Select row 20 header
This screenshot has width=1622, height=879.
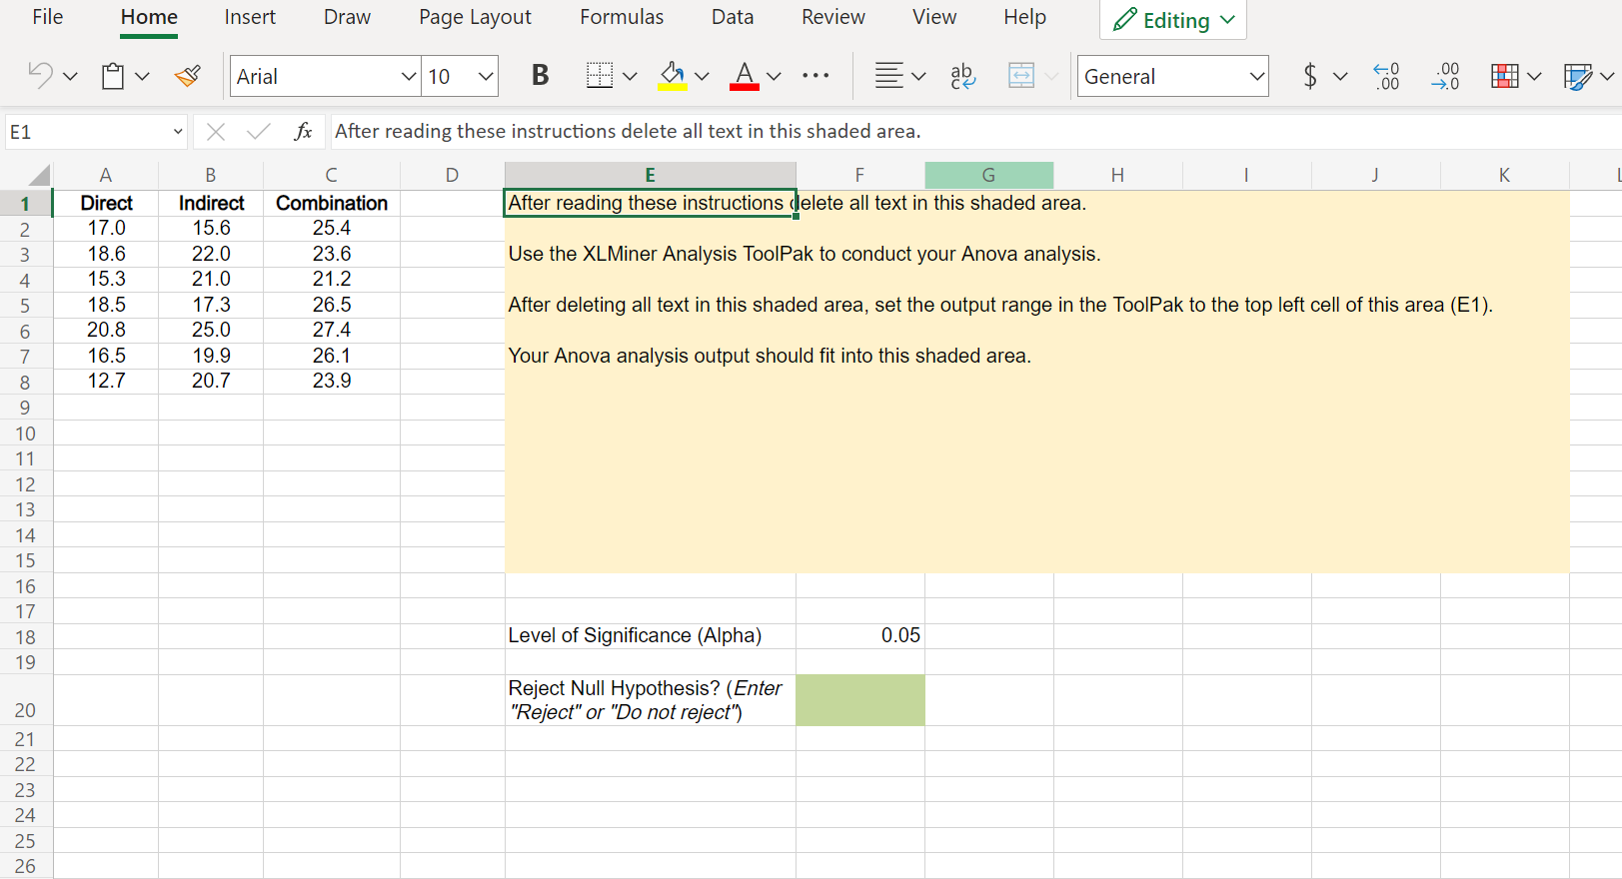tap(25, 699)
